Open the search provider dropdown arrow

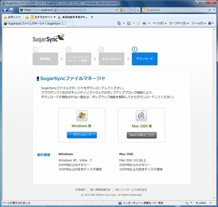pyautogui.click(x=214, y=10)
